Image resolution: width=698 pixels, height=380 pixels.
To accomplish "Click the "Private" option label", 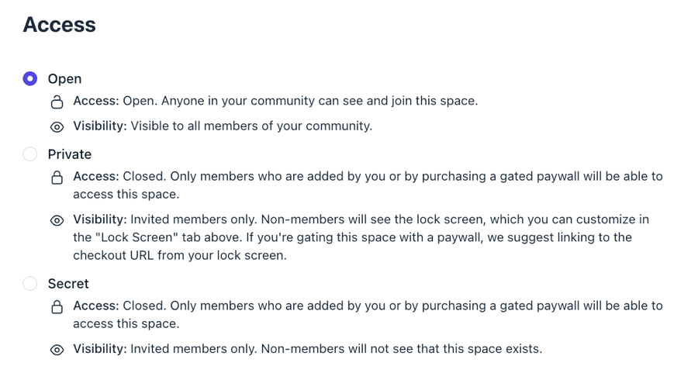I will click(70, 154).
